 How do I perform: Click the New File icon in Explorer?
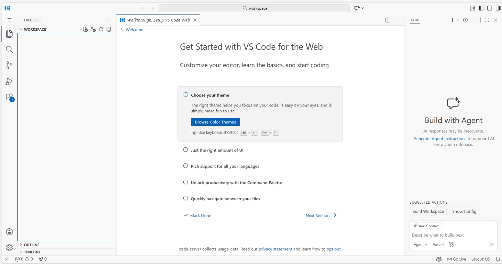[86, 29]
